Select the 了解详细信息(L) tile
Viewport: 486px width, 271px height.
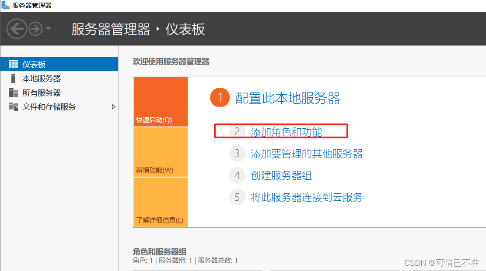tap(161, 202)
